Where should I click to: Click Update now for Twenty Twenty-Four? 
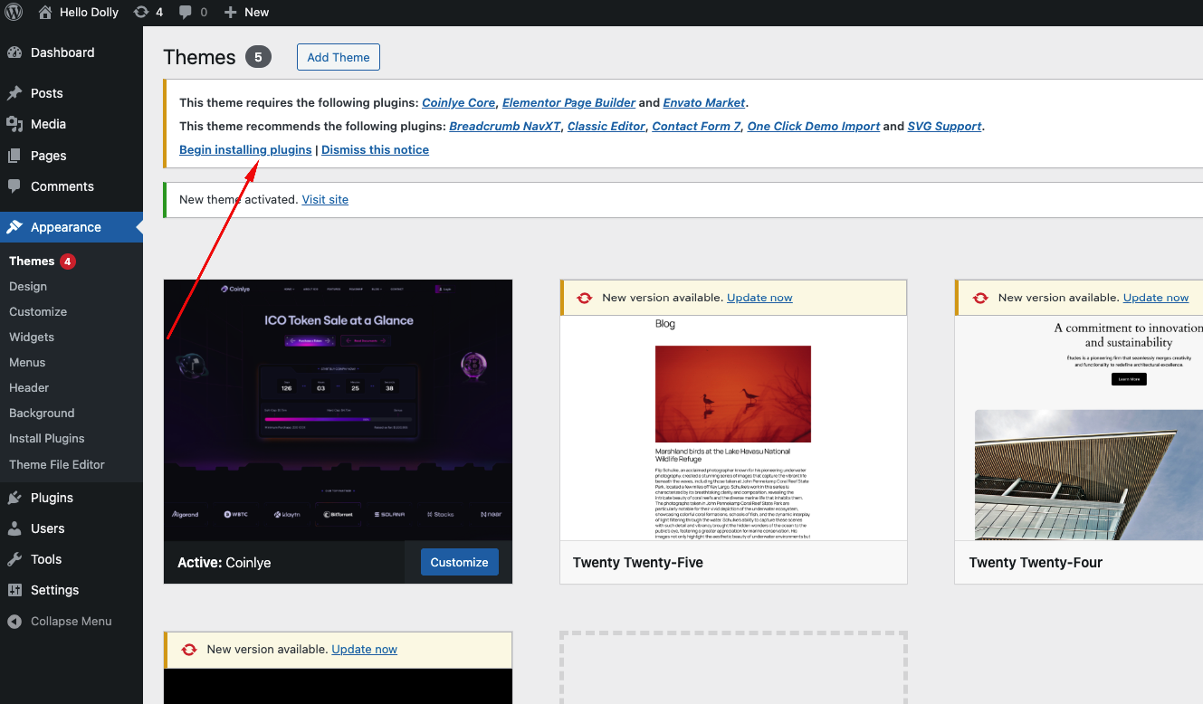pos(1156,298)
